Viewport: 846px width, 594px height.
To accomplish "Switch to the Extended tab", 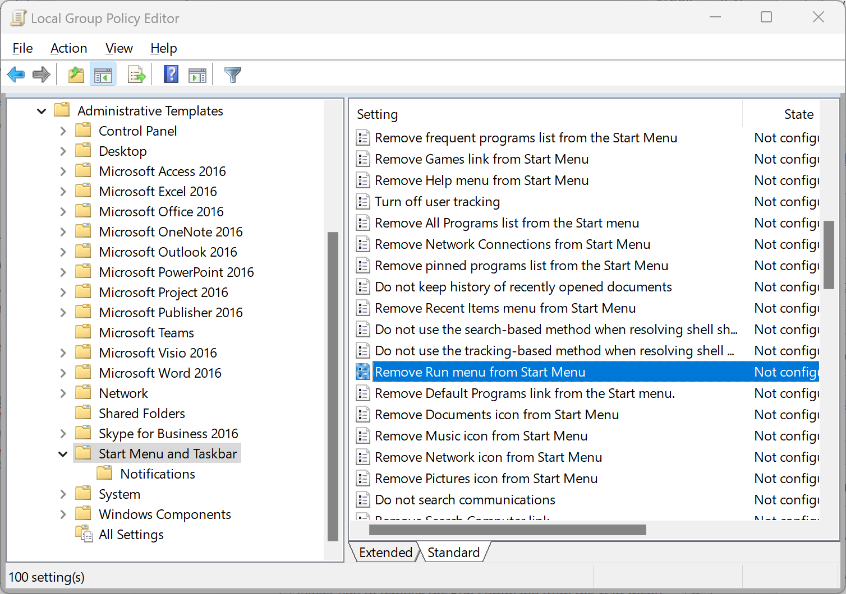I will [x=385, y=553].
